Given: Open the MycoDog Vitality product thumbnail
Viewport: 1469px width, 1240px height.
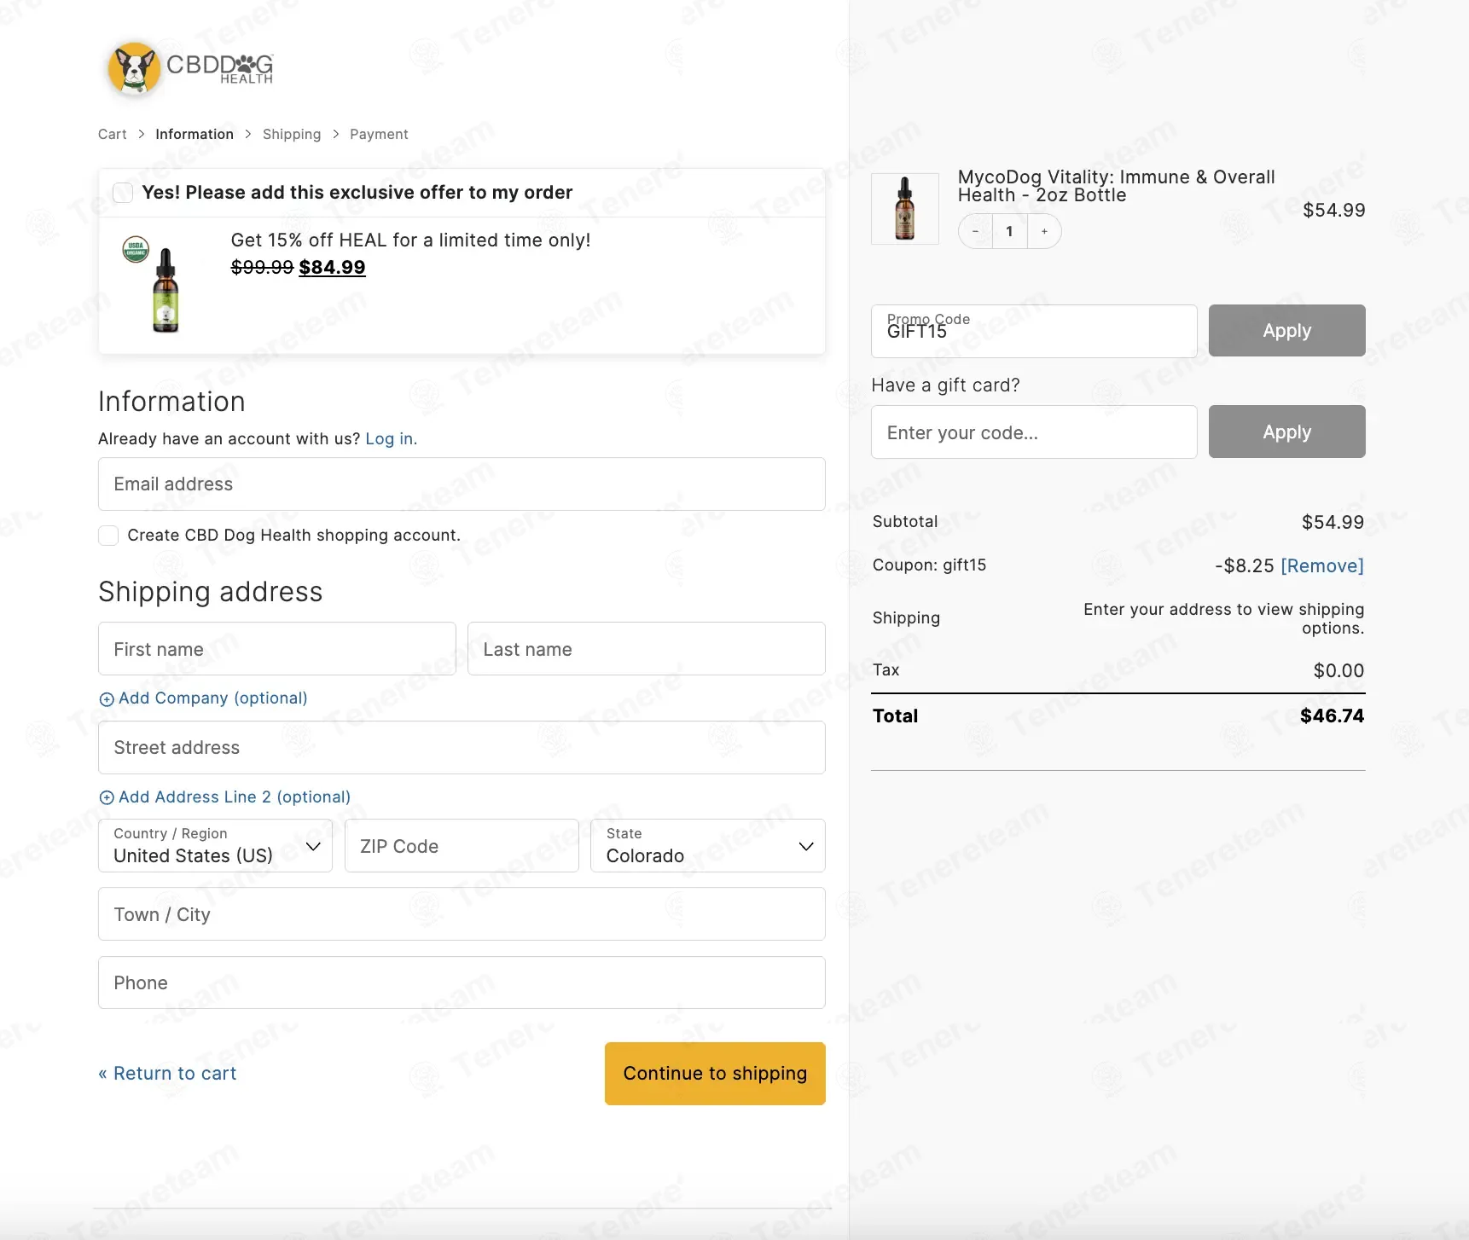Looking at the screenshot, I should point(905,208).
